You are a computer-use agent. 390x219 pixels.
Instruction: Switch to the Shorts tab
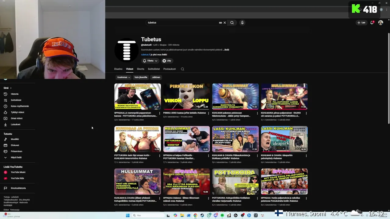point(140,69)
